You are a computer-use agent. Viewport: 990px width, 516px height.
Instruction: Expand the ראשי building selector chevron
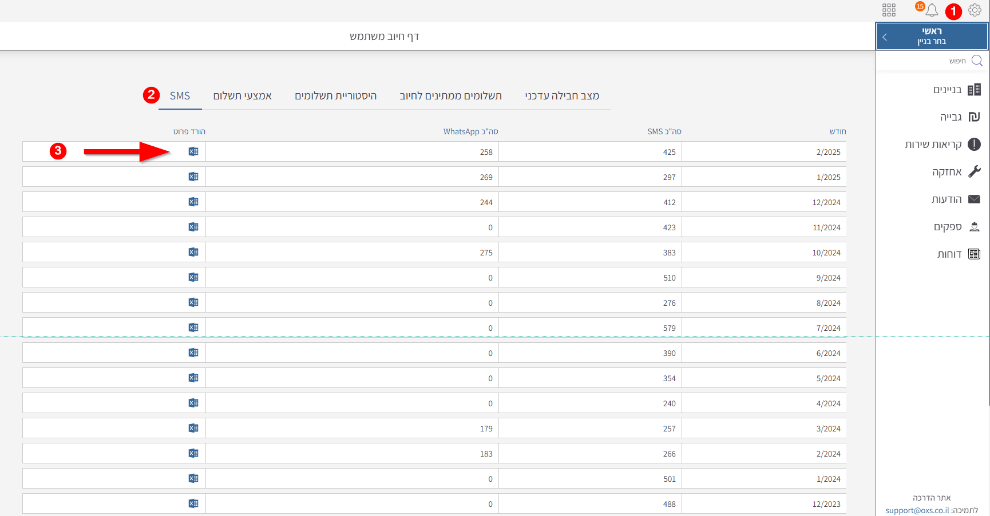tap(885, 37)
